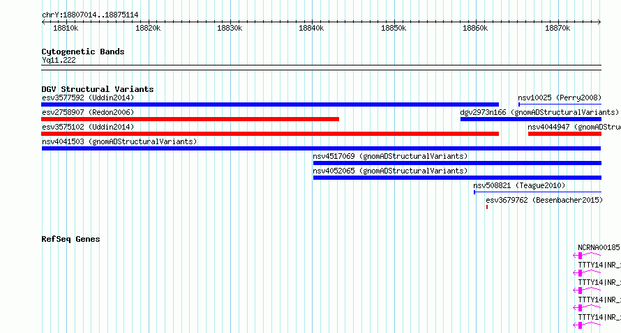Click the 18860k ruler label
The image size is (621, 333).
[x=475, y=28]
